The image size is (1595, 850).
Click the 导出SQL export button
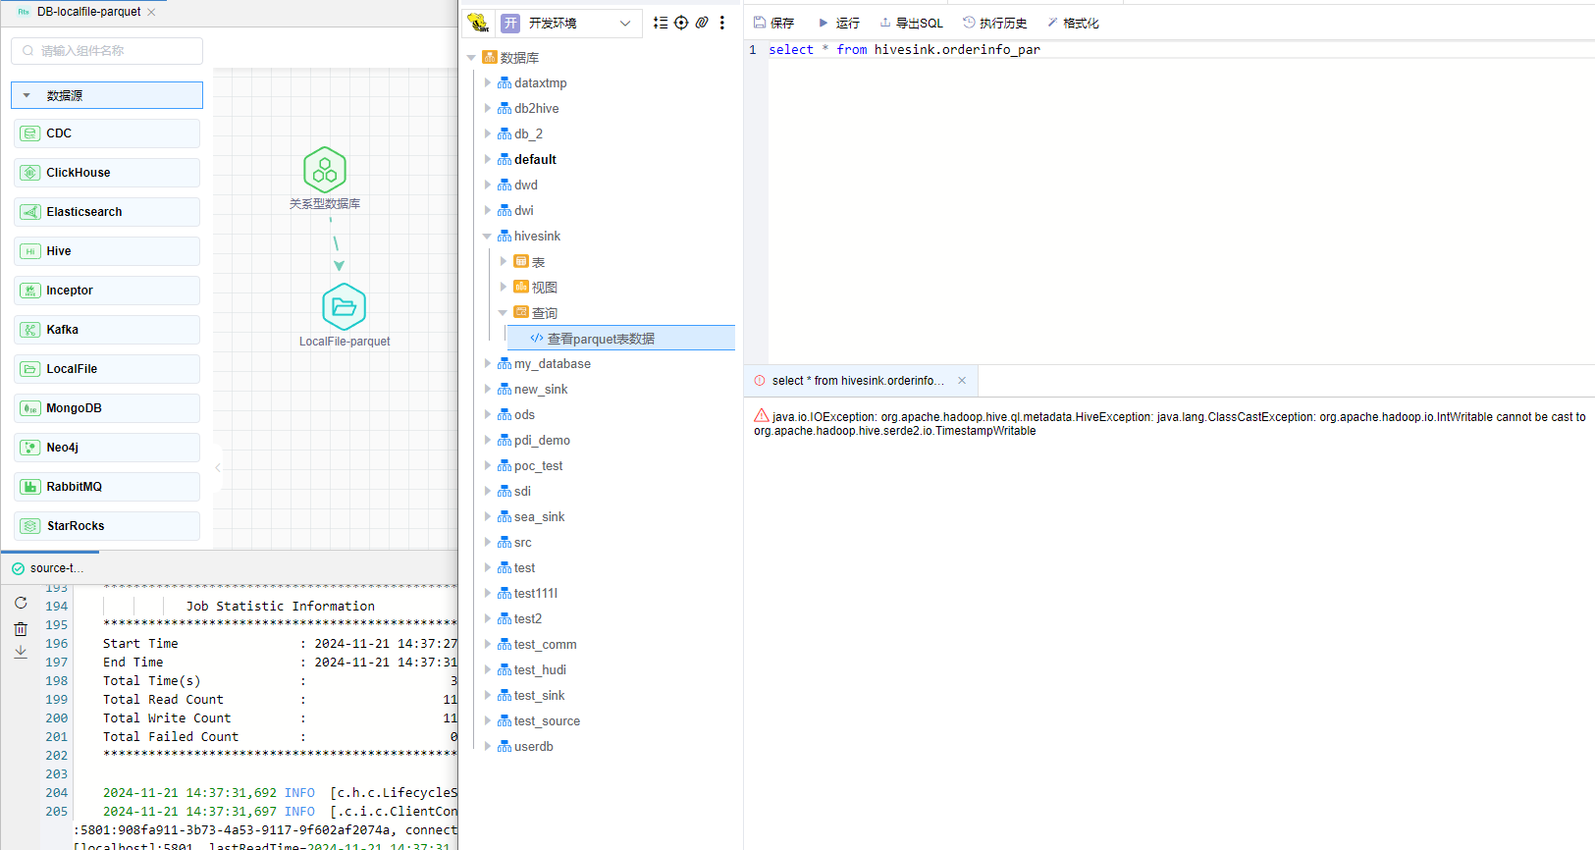click(x=911, y=23)
